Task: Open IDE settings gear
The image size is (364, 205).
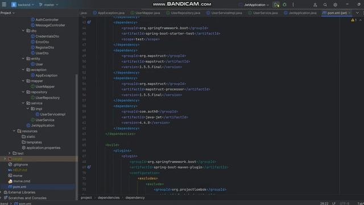Action: pos(335,5)
